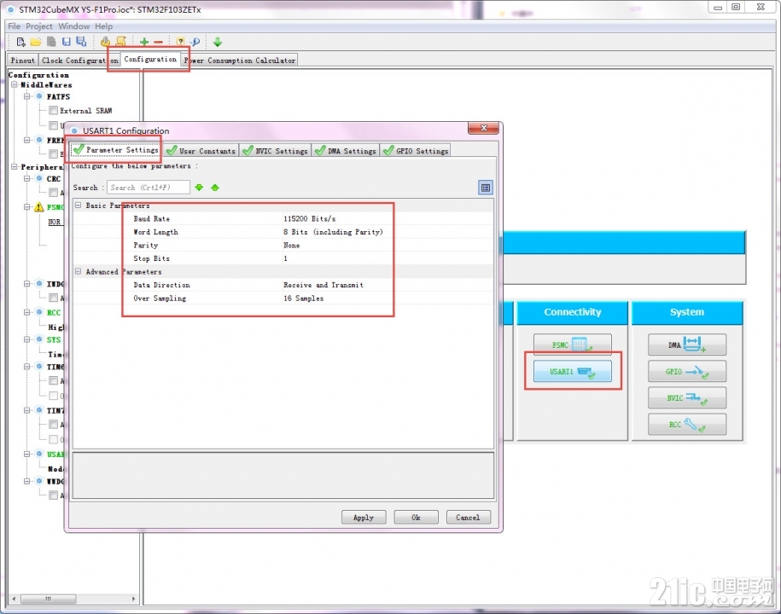This screenshot has width=781, height=614.
Task: Click the left tree horizontal scrollbar thumb
Action: click(49, 599)
